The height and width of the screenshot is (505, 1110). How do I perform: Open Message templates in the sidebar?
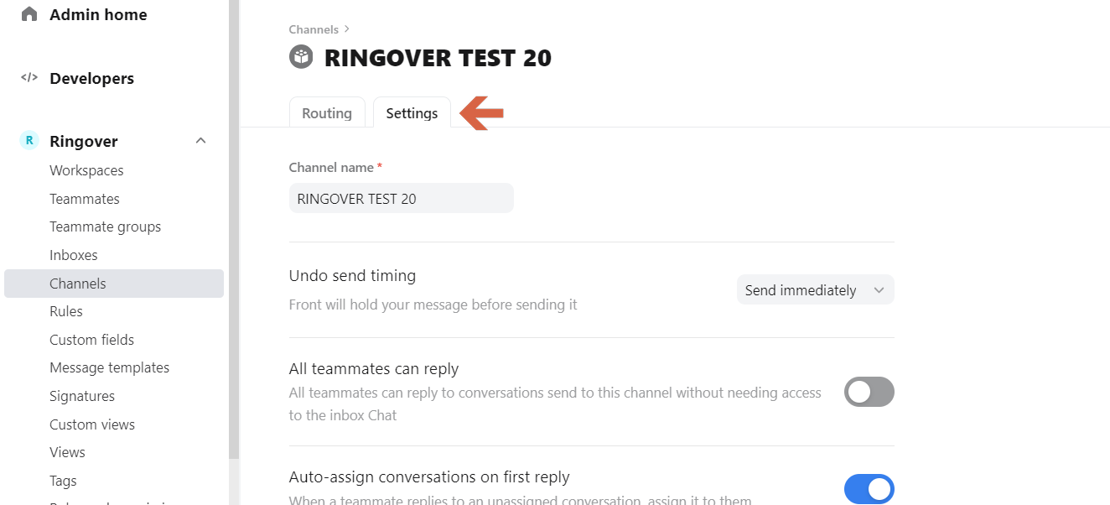pos(109,367)
